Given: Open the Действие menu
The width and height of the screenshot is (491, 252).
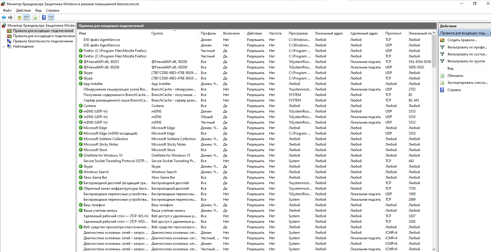Looking at the screenshot, I should pyautogui.click(x=23, y=10).
